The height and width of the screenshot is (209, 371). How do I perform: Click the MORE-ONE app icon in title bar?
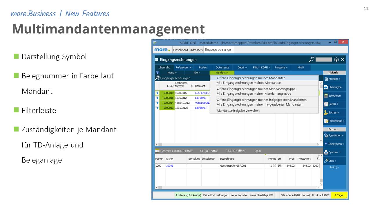tap(155, 42)
